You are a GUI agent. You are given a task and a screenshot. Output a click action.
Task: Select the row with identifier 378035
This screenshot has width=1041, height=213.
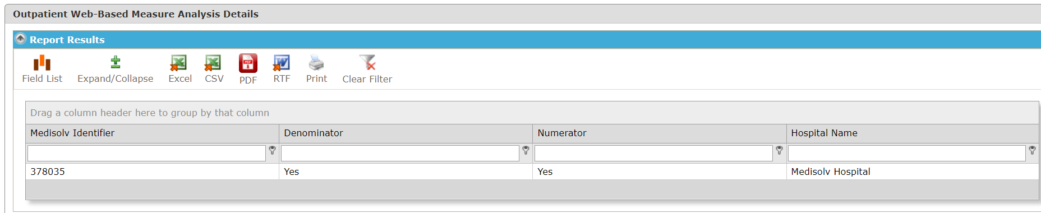[532, 172]
